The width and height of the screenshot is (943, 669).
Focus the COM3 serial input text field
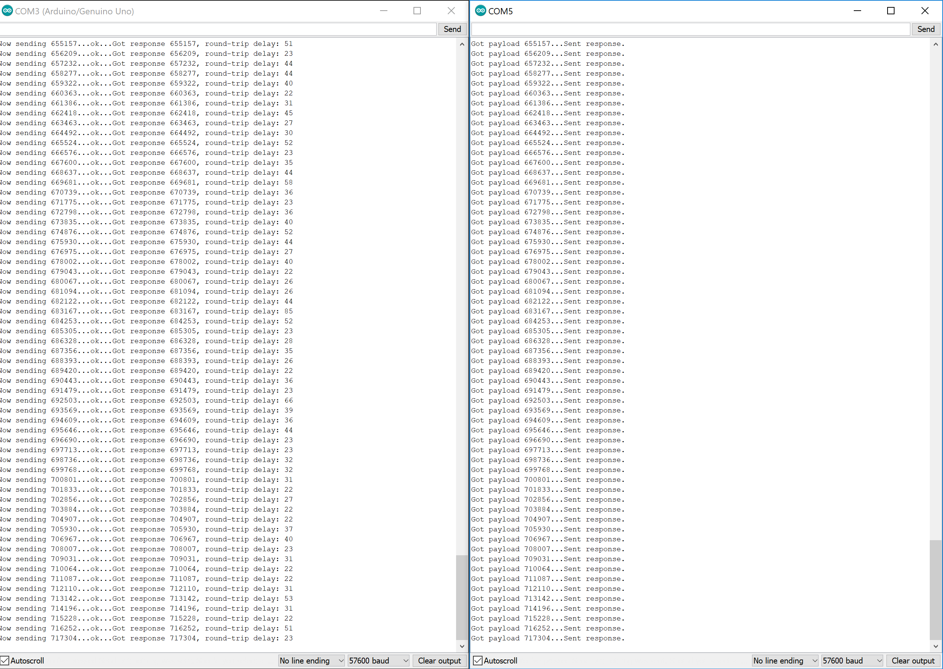pyautogui.click(x=218, y=29)
